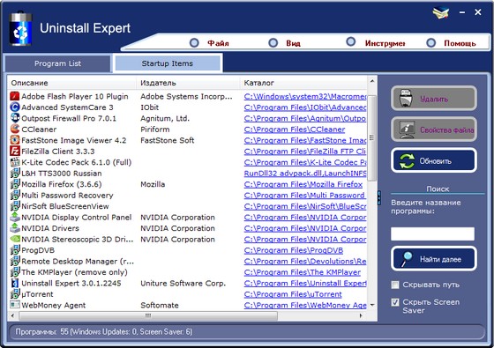Click the program name search field
The width and height of the screenshot is (494, 348).
click(432, 233)
